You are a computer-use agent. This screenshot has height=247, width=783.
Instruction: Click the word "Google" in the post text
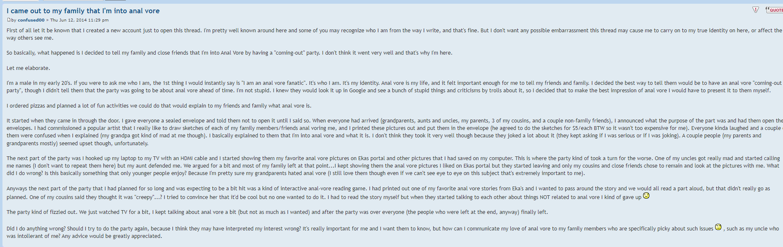pos(357,90)
